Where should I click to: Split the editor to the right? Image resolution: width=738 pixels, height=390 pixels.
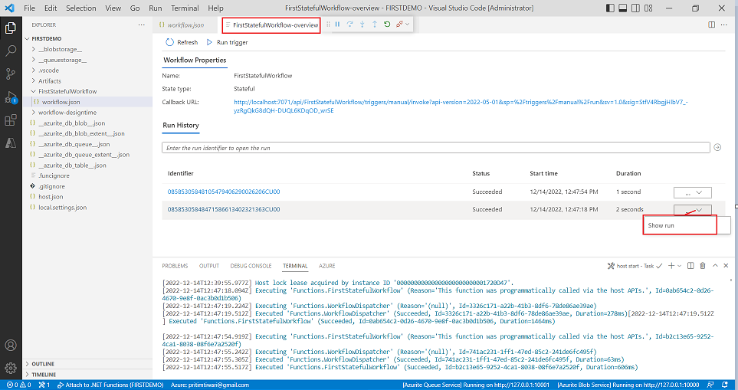712,25
